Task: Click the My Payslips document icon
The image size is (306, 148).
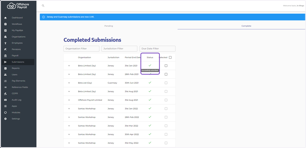Action: 5,30
